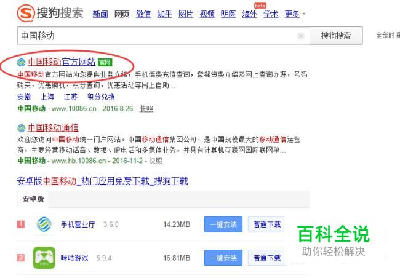The height and width of the screenshot is (278, 400).
Task: Open 中国移动通信 result link
Action: click(53, 128)
